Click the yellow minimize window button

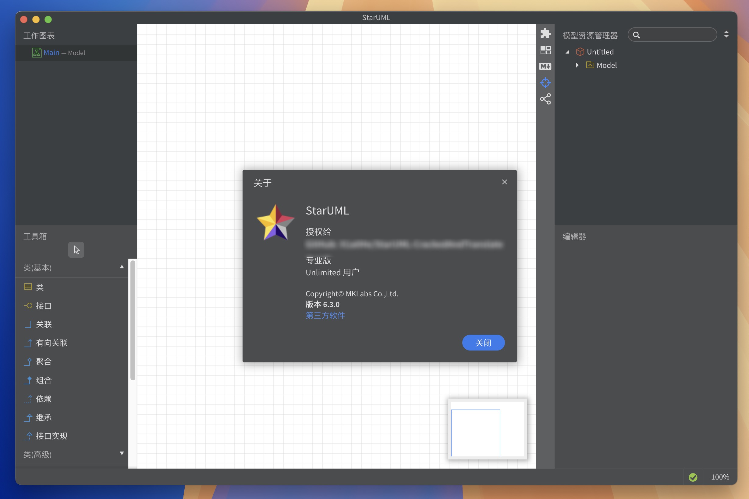pos(36,19)
